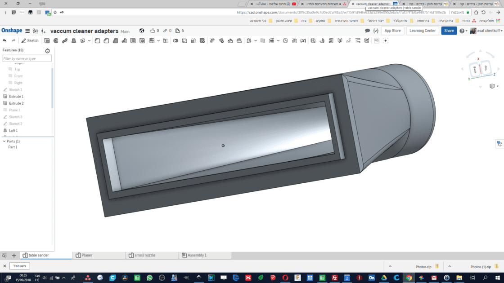Open the comments speech bubble
The height and width of the screenshot is (283, 504).
pos(367,31)
